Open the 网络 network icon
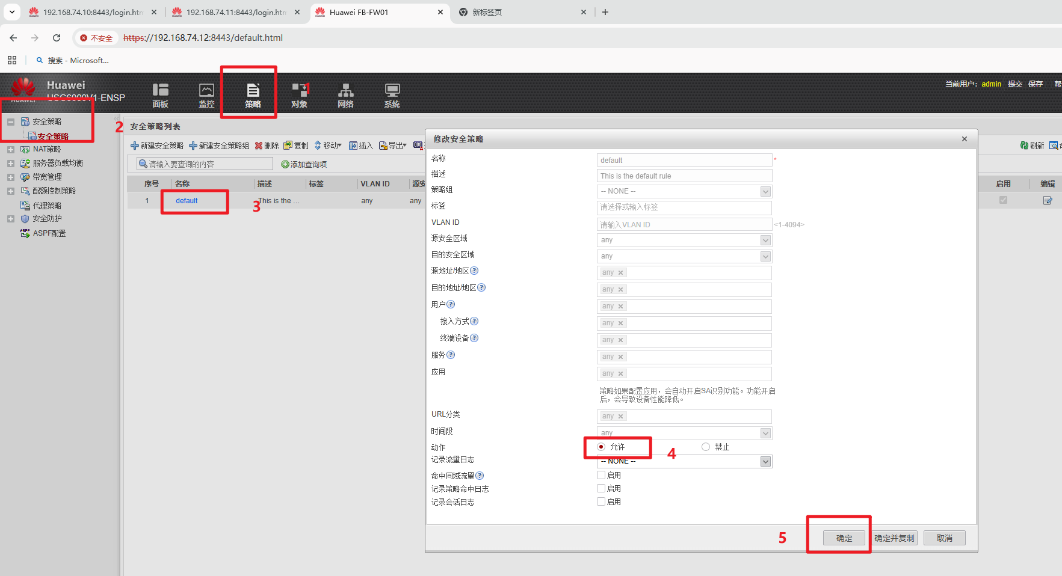Screen dimensions: 1062x576 click(345, 95)
